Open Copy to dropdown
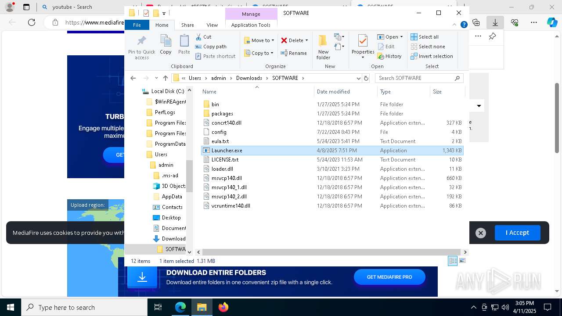This screenshot has height=316, width=562. tap(259, 53)
